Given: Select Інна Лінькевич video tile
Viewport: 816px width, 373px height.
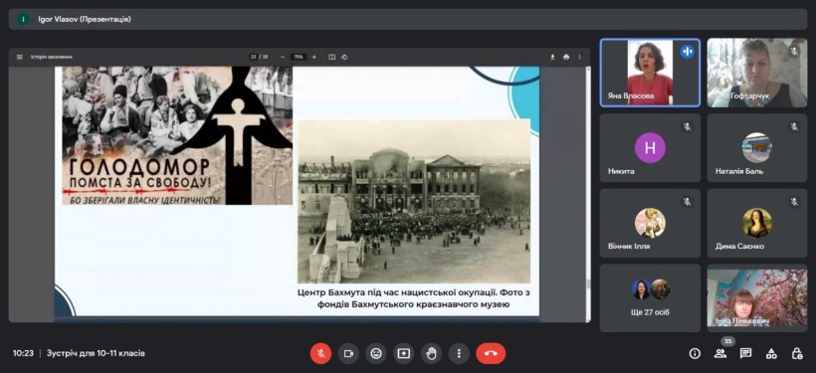Looking at the screenshot, I should point(757,298).
